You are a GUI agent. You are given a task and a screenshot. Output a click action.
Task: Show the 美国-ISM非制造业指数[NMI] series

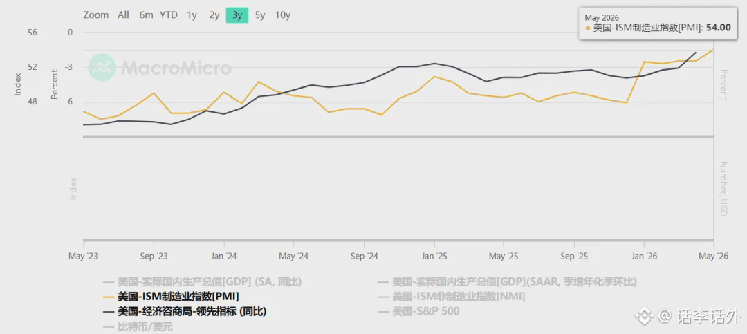tap(451, 297)
